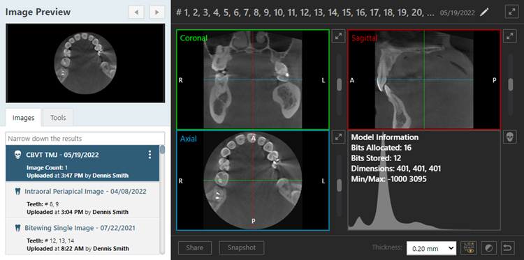Screen dimensions: 524x260
Task: Click the Share button
Action: pos(195,247)
